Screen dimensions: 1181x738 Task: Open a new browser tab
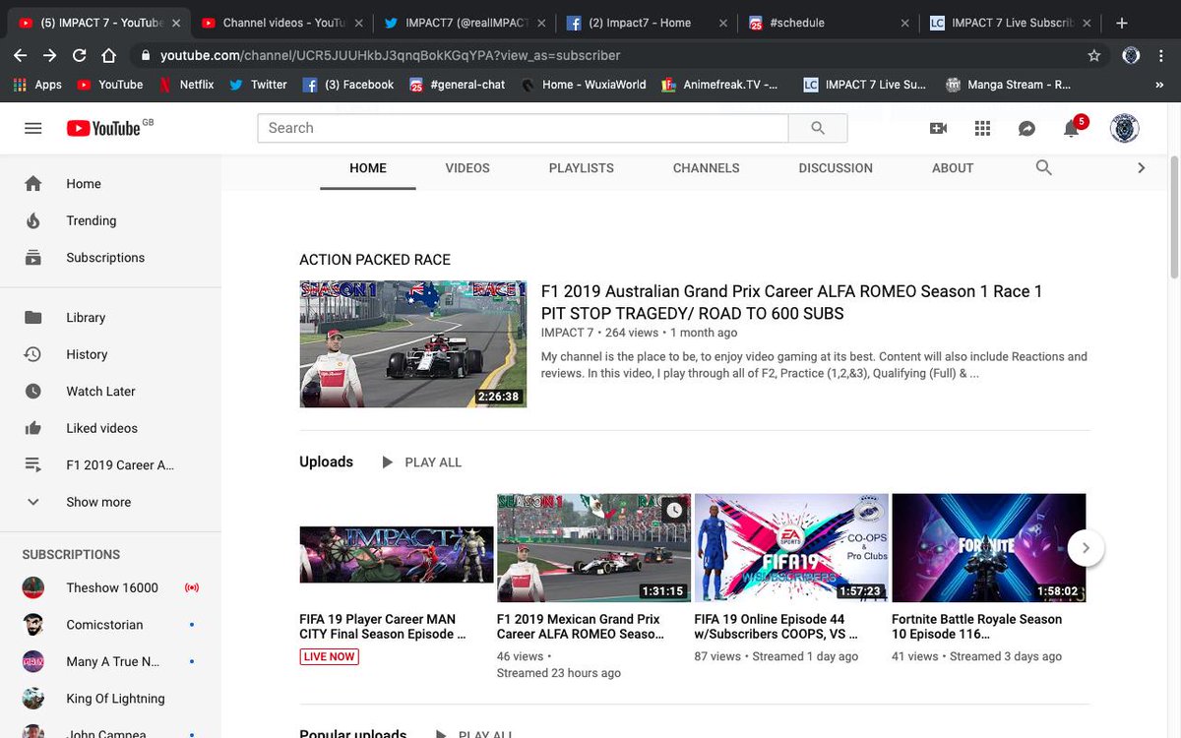click(x=1122, y=23)
